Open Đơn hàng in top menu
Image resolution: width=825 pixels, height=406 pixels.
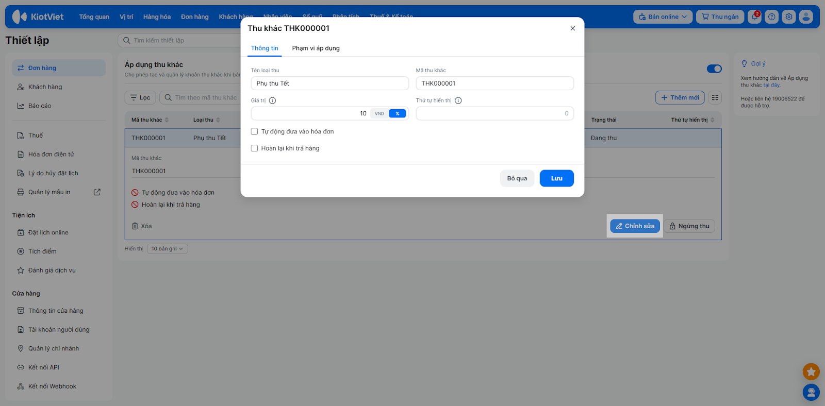click(x=195, y=17)
